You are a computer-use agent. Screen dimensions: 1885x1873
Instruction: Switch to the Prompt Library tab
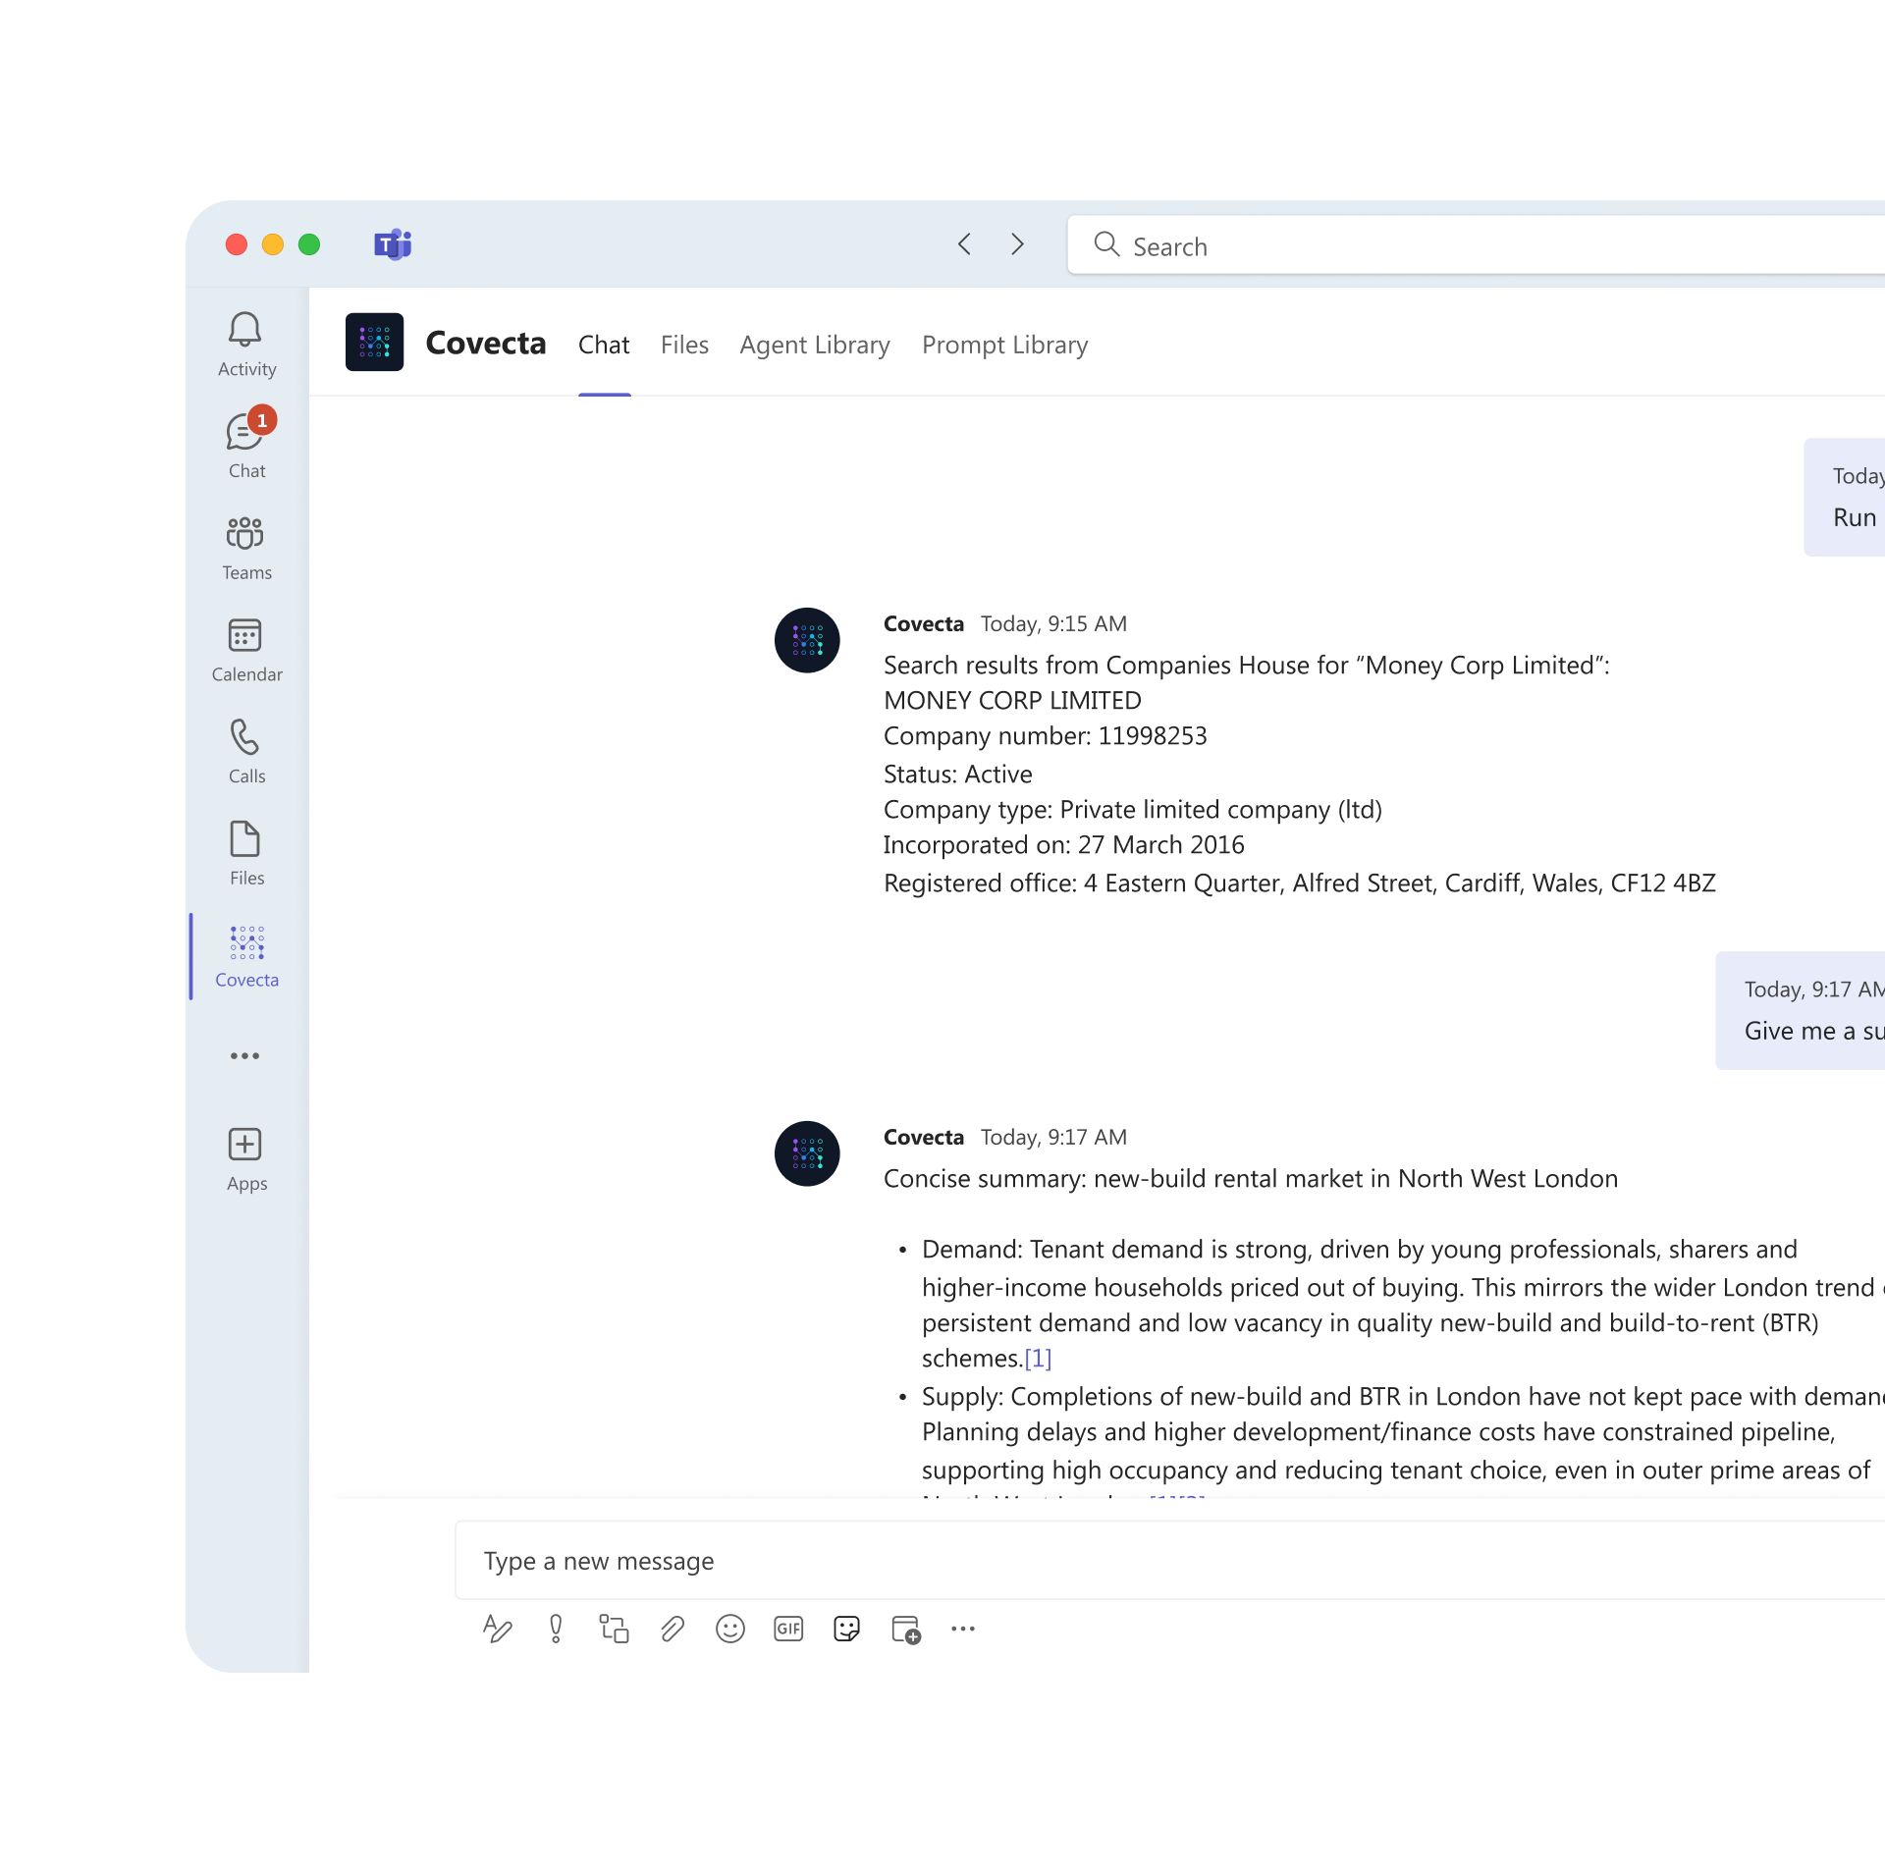pos(1004,346)
